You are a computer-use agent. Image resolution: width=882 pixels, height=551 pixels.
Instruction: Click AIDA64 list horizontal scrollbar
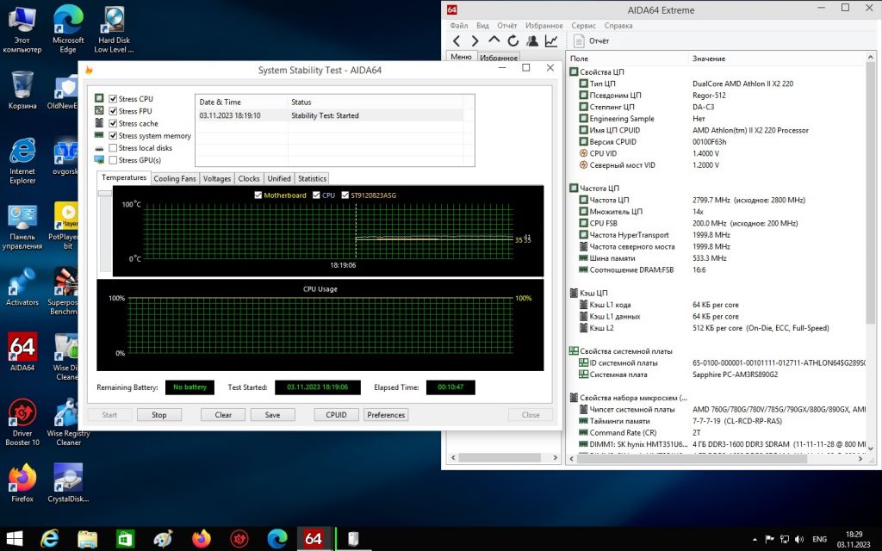692,459
